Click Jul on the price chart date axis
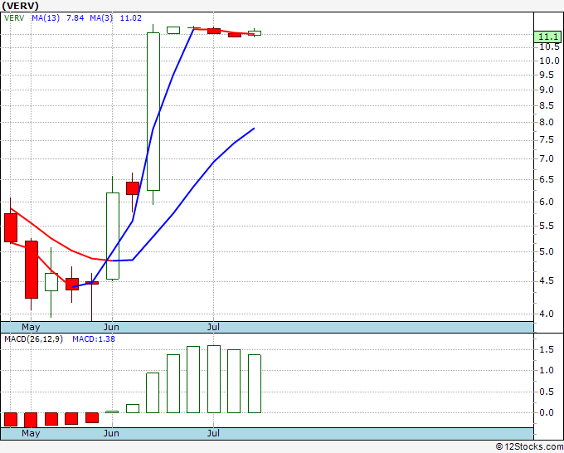The image size is (564, 453). pyautogui.click(x=213, y=328)
